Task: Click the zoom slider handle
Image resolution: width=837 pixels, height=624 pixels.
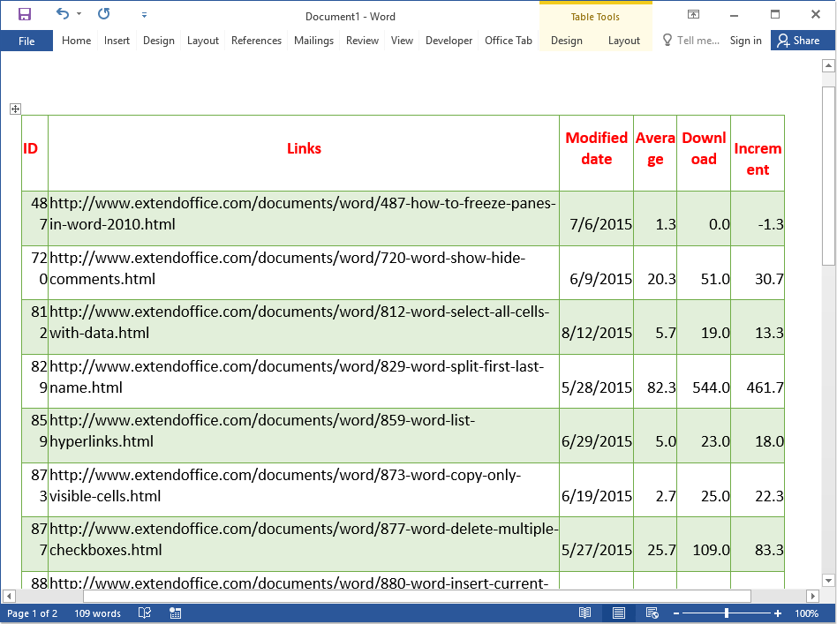Action: 727,613
